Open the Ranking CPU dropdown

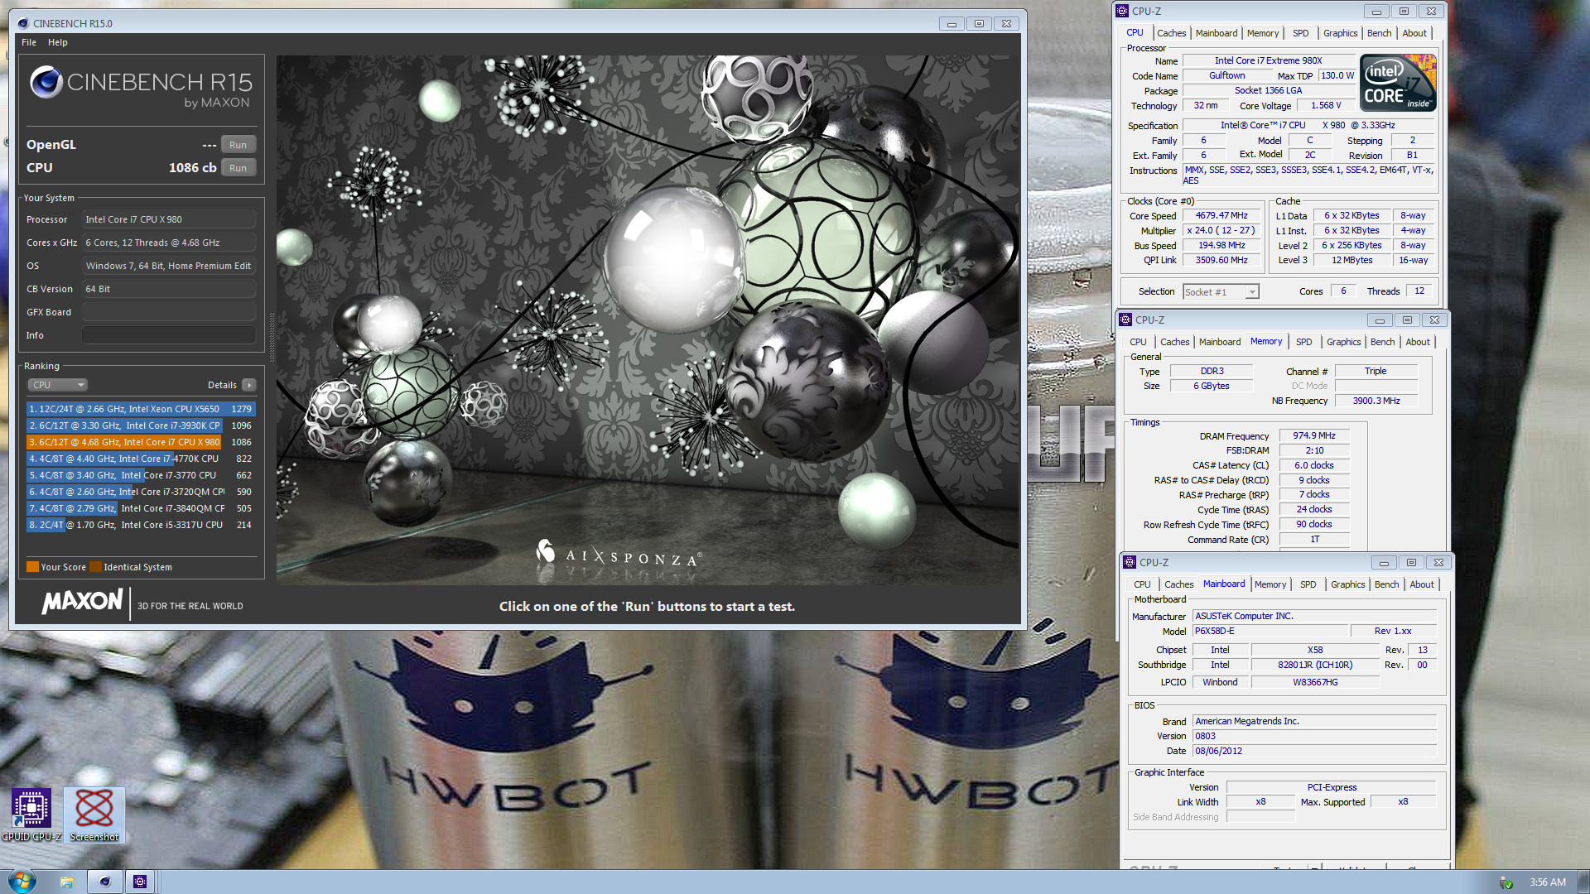point(58,385)
